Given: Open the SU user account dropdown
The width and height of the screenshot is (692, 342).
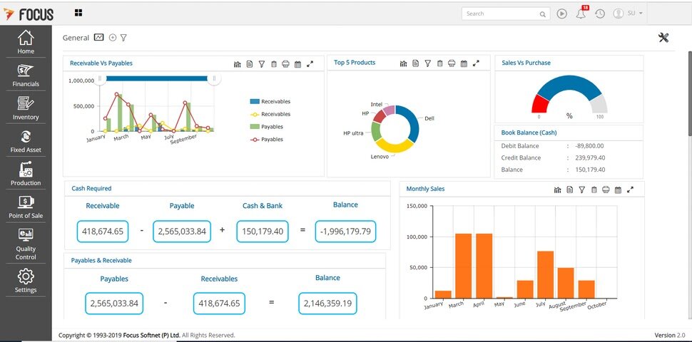Looking at the screenshot, I should [629, 14].
